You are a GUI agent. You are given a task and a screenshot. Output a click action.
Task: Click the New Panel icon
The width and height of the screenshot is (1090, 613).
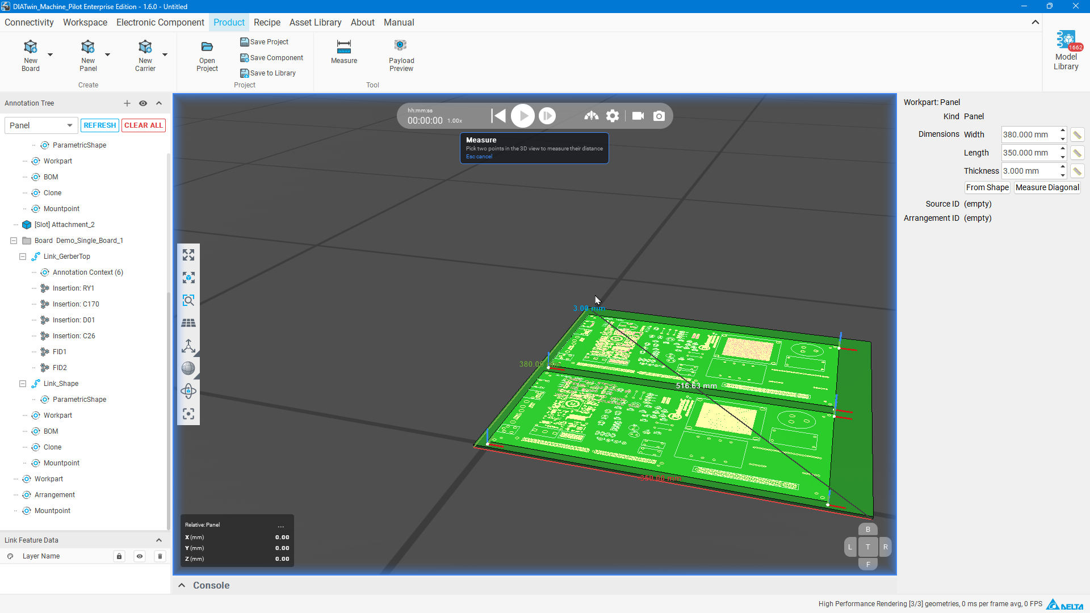pos(88,47)
